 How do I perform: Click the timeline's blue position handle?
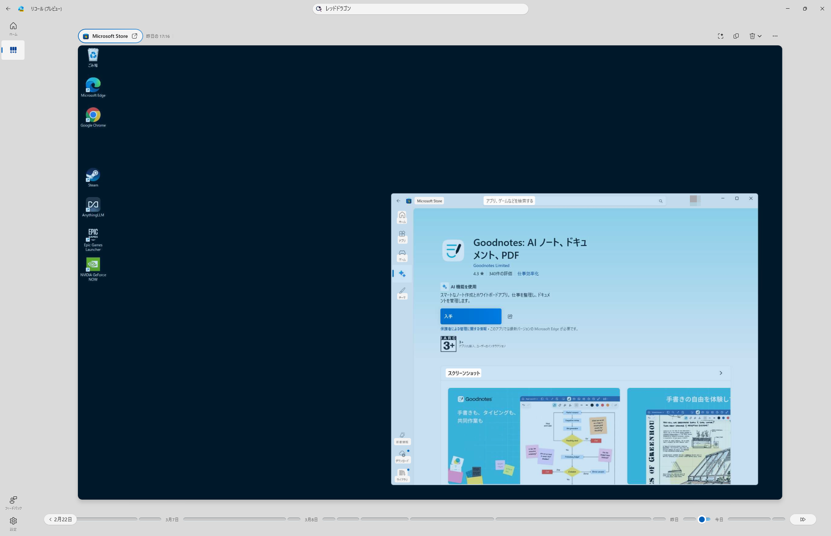click(702, 519)
